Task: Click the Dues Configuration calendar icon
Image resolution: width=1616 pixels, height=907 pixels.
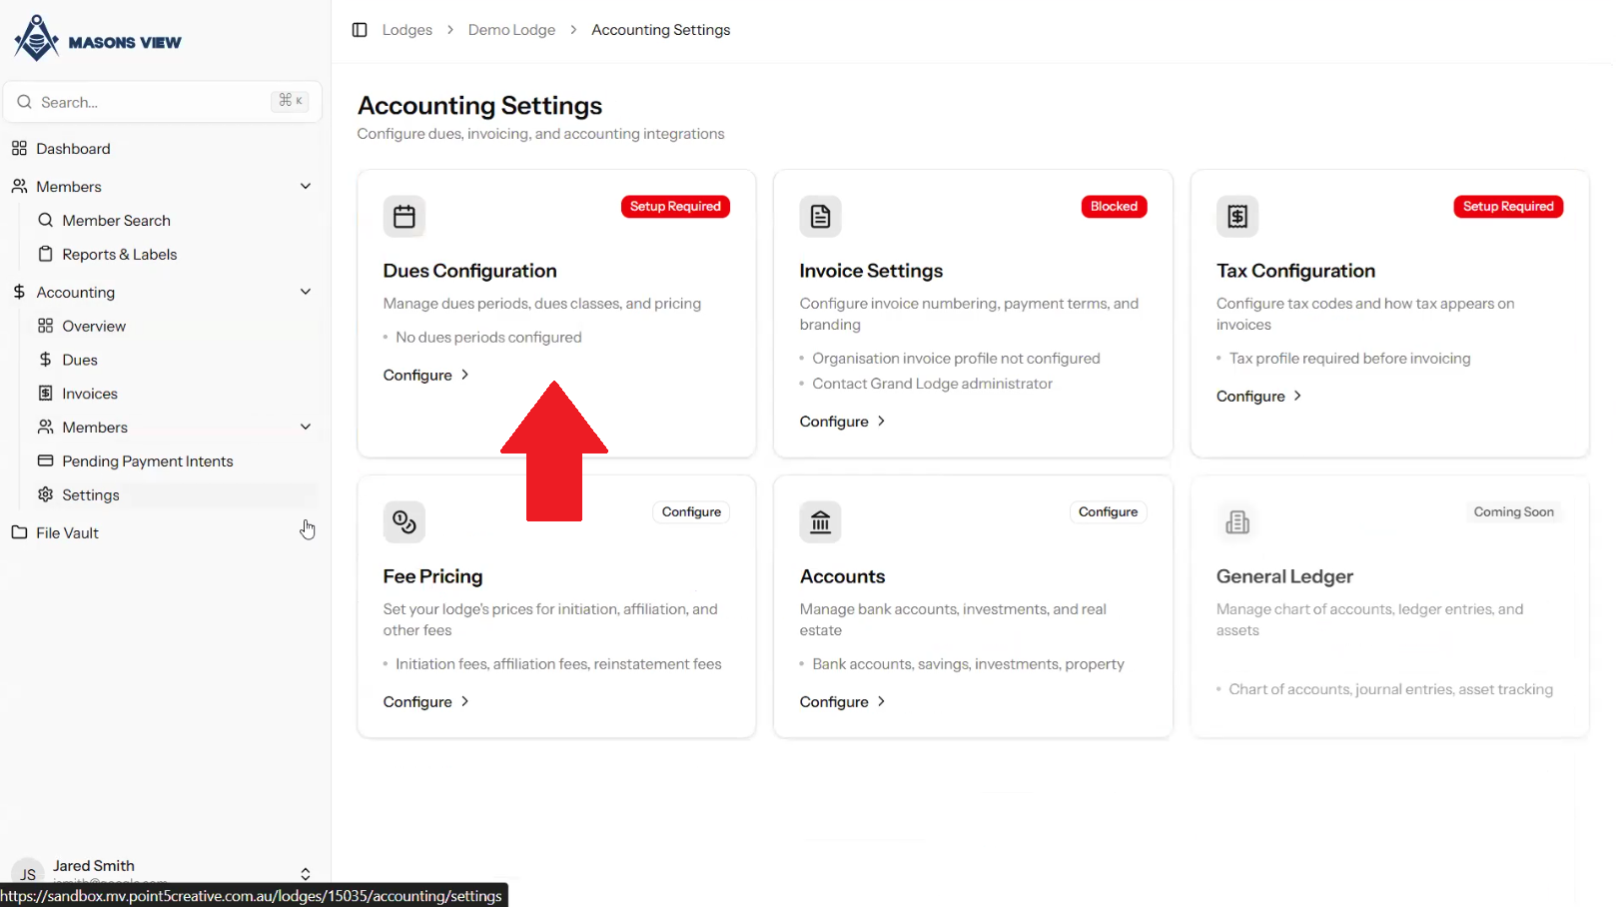Action: (404, 217)
